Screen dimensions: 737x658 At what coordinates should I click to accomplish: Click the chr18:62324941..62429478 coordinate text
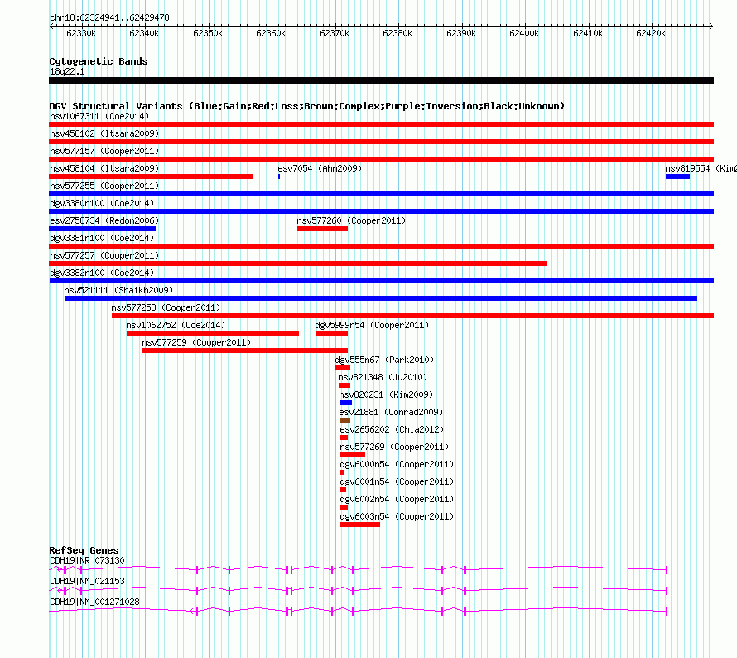click(x=109, y=17)
